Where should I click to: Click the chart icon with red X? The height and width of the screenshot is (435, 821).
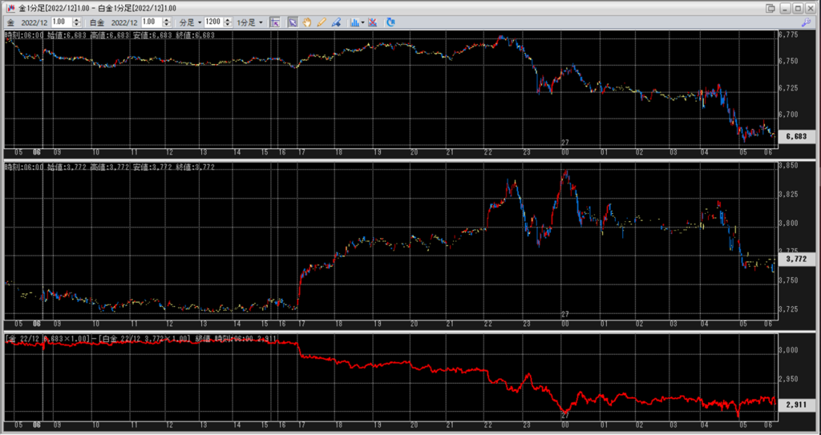(373, 22)
